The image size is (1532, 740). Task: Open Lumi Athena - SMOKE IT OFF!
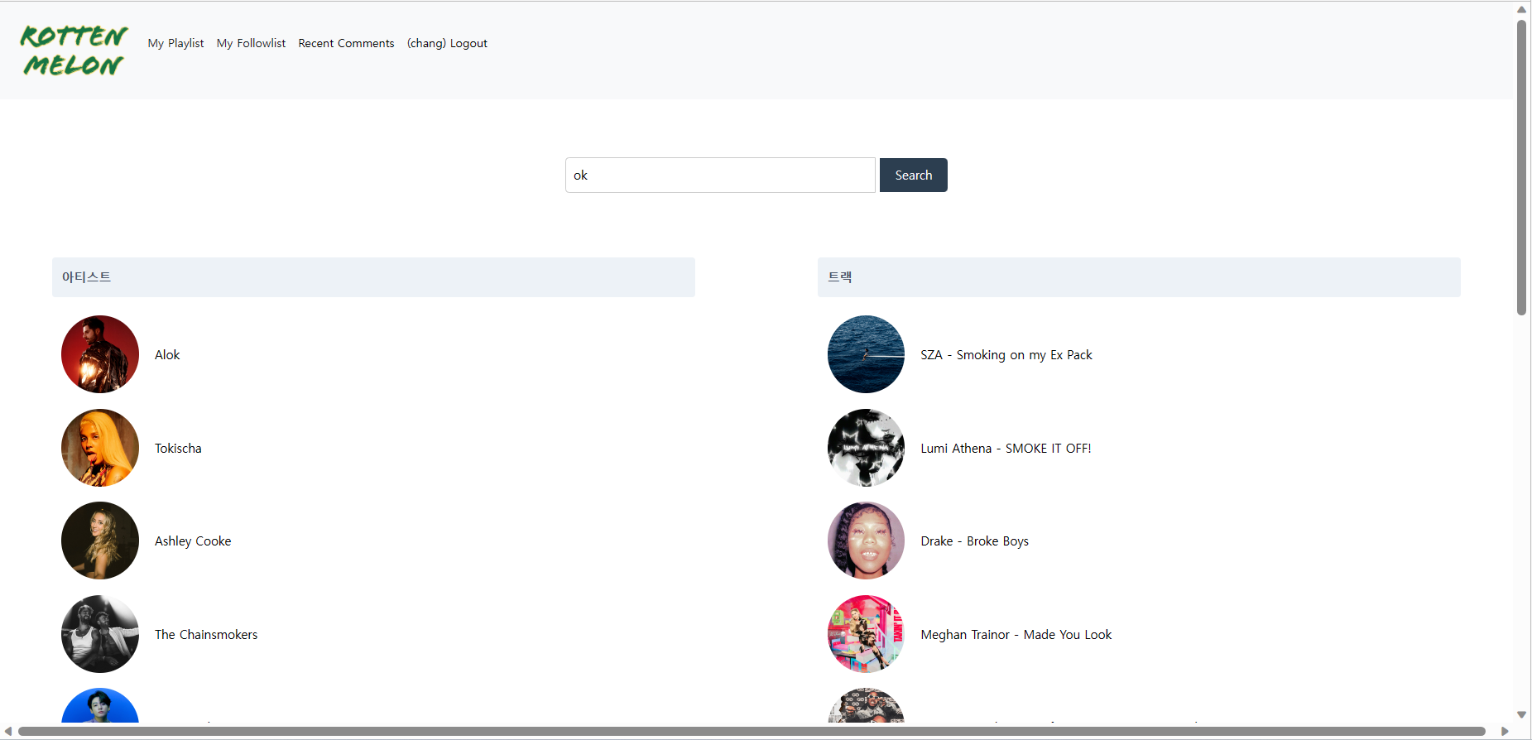(x=1006, y=448)
